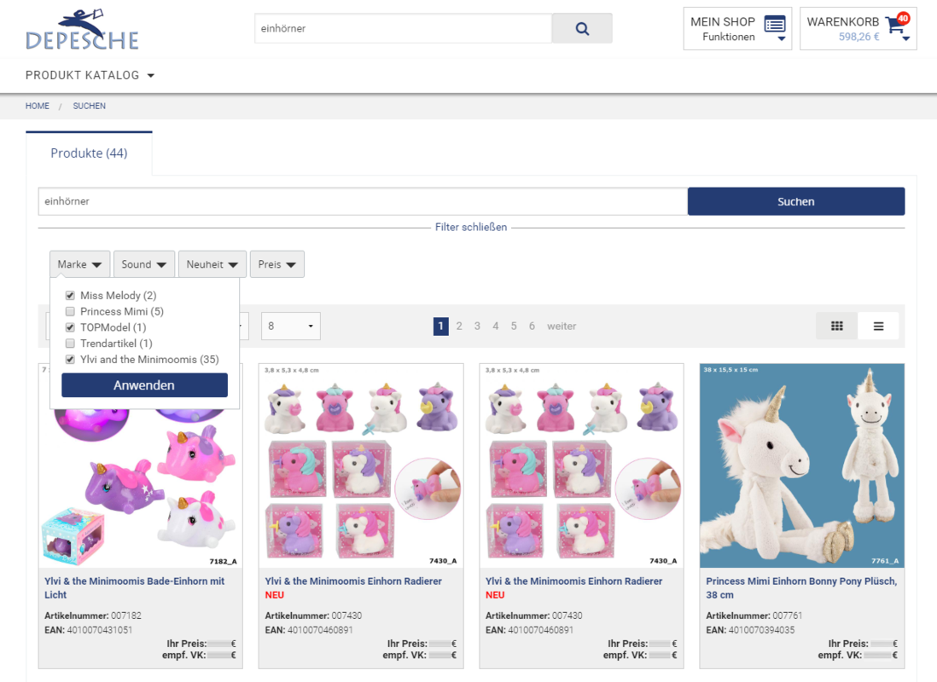Click the header search field with einhörner
Image resolution: width=937 pixels, height=682 pixels.
pos(404,29)
